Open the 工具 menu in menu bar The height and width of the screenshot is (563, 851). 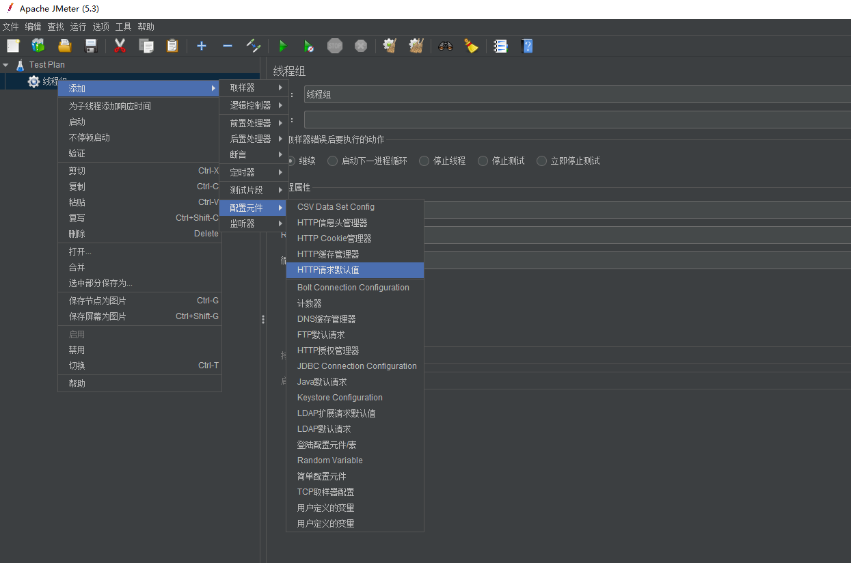click(x=124, y=27)
